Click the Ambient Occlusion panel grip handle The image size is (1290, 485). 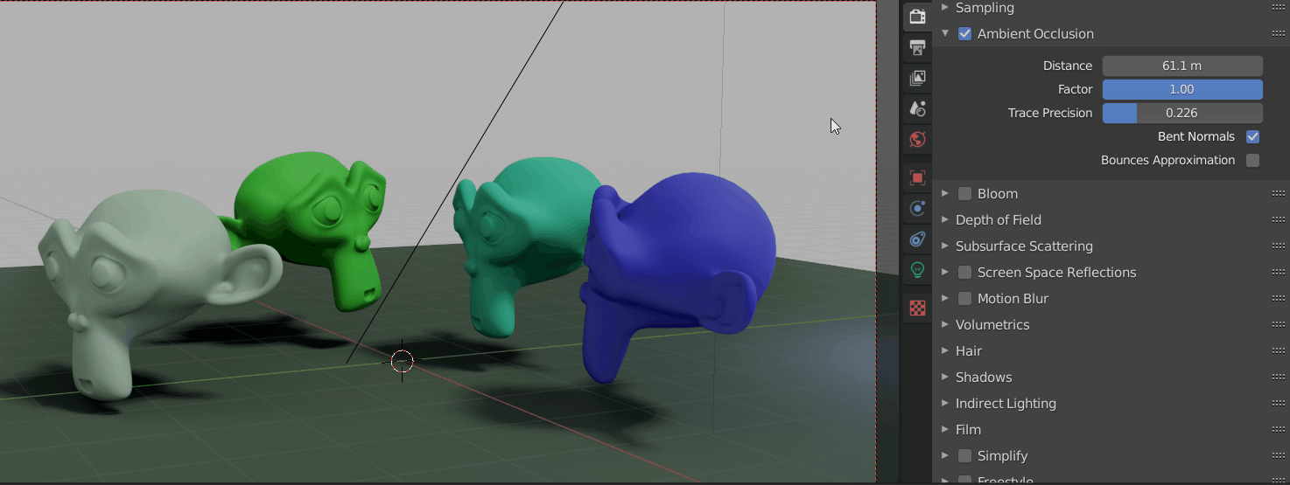pos(1278,34)
